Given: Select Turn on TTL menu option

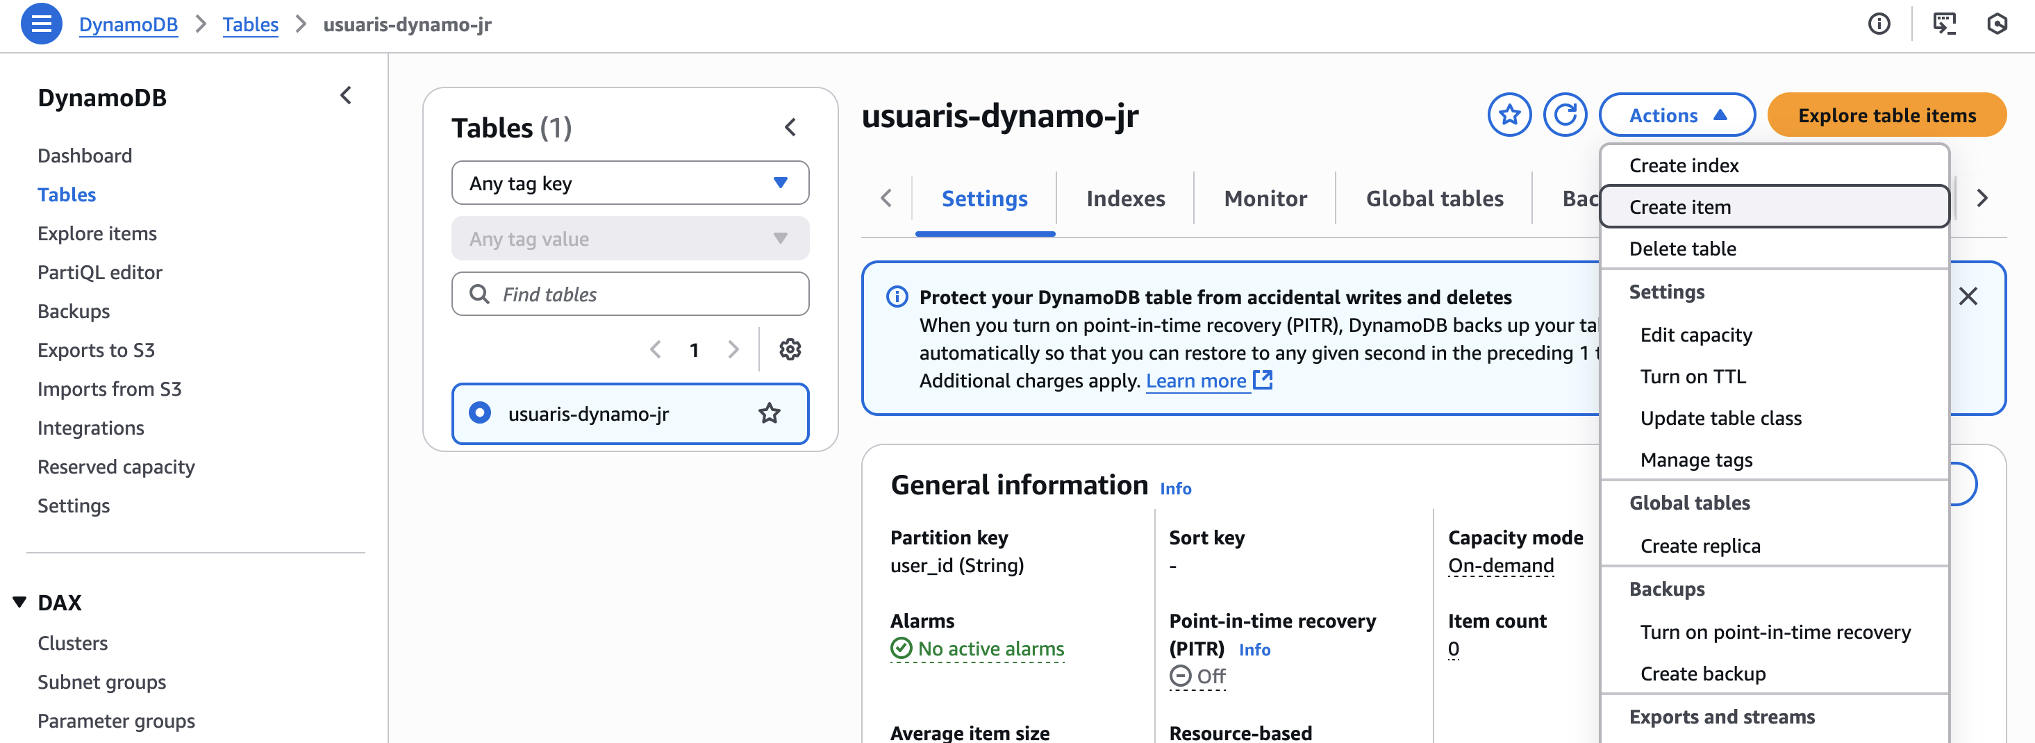Looking at the screenshot, I should pos(1693,376).
